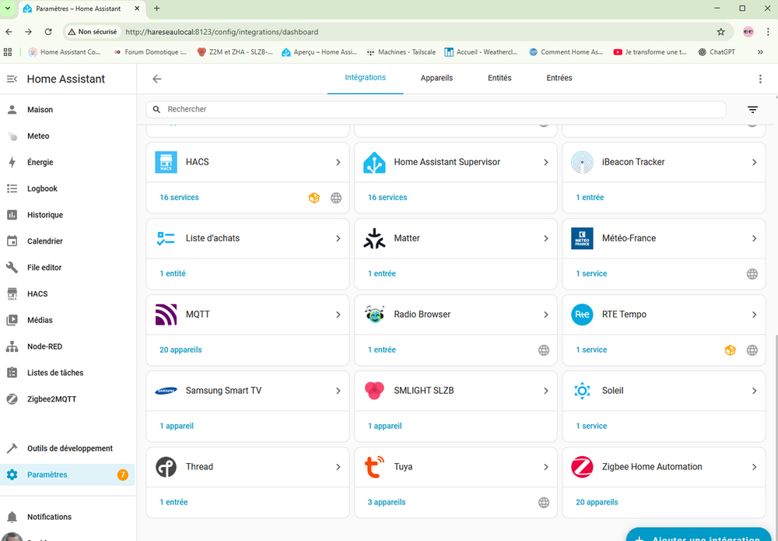Click the Samsung Smart TV logo
778x541 pixels.
point(166,391)
